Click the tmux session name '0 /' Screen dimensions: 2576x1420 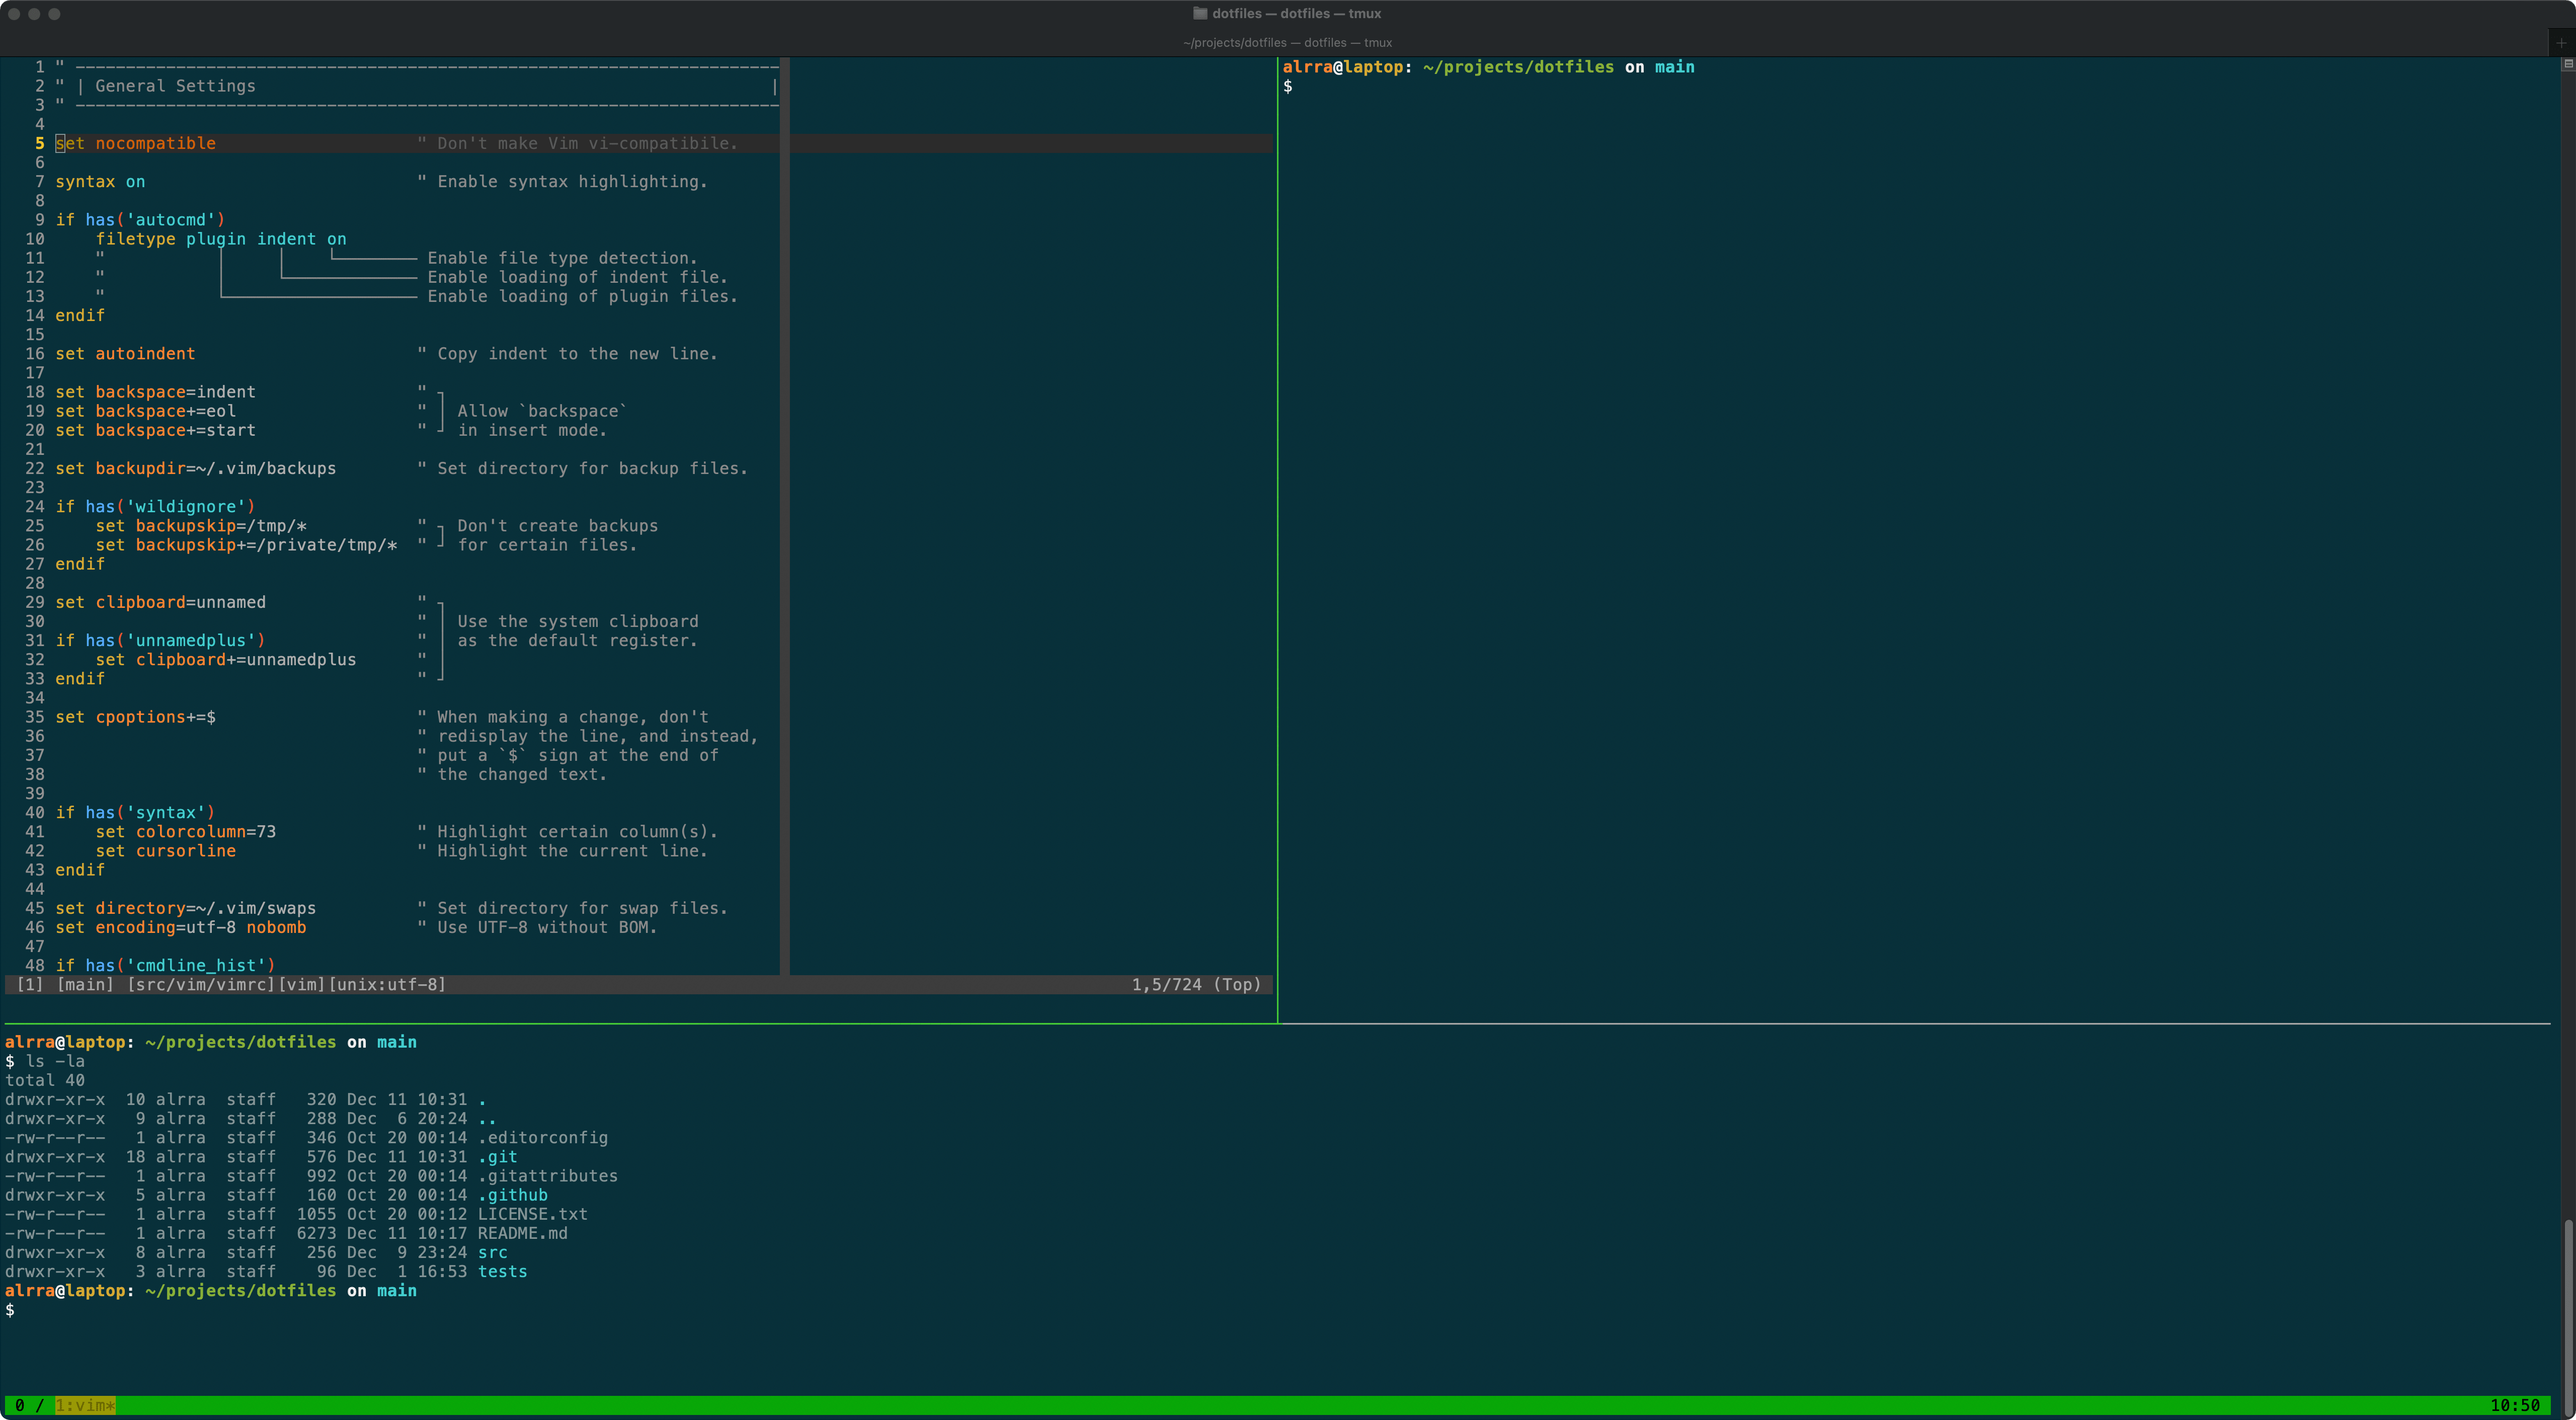(x=29, y=1405)
